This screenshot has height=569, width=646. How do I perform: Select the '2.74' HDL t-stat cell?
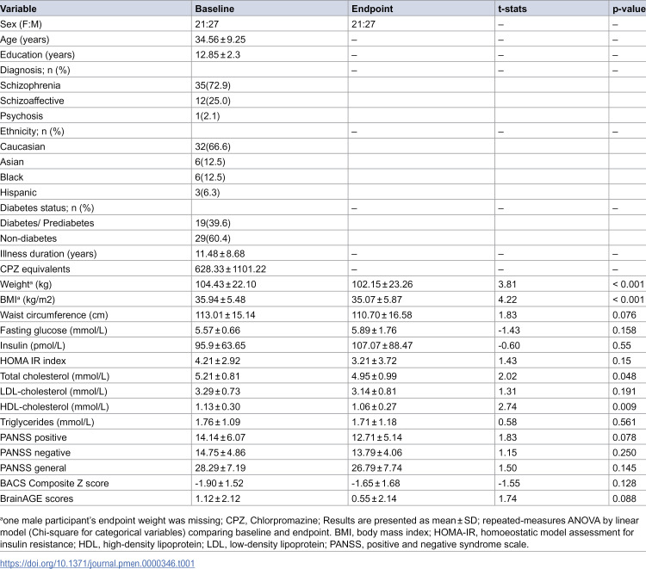tap(507, 407)
